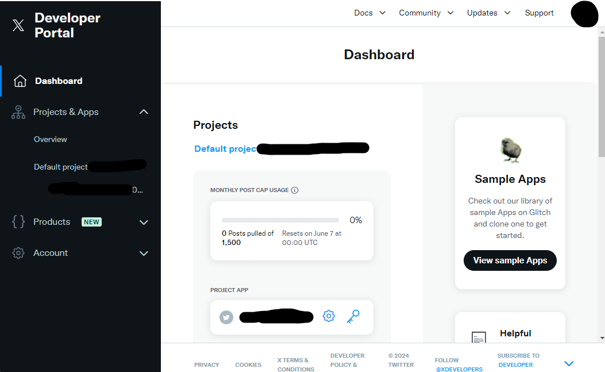Open app settings via the blue gear icon
The width and height of the screenshot is (605, 372).
pos(329,316)
